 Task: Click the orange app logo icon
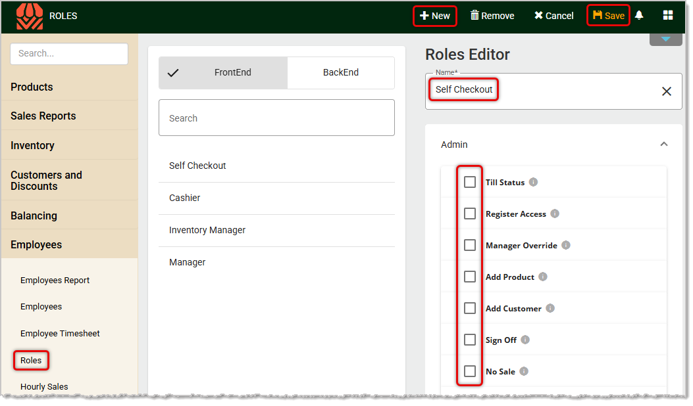coord(30,16)
